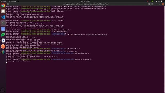
Task: Click 'remote: Enumerating objects' output line
Action: pos(21,38)
